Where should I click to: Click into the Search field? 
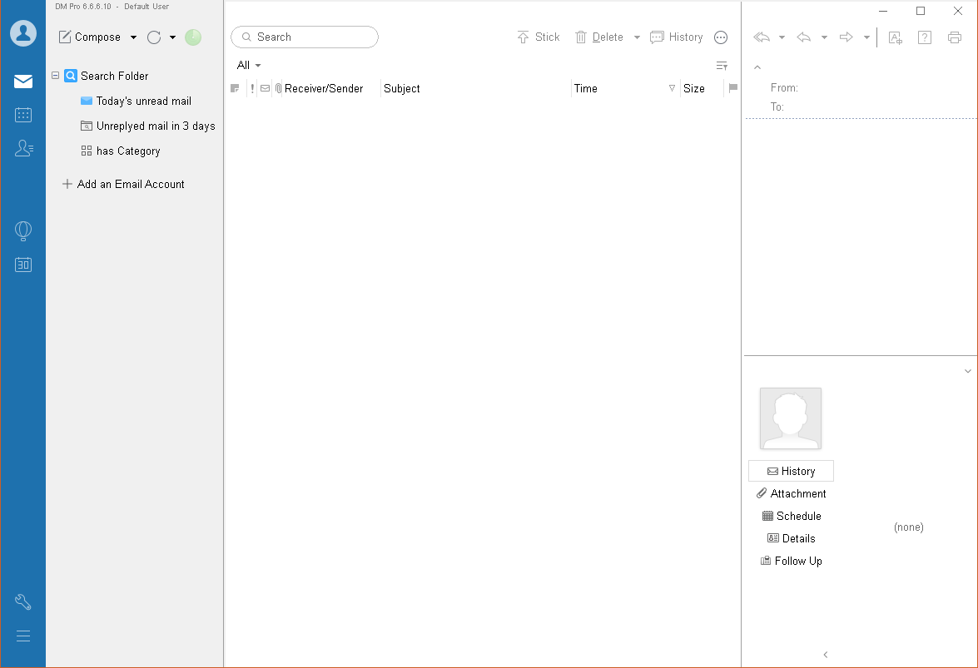point(305,37)
